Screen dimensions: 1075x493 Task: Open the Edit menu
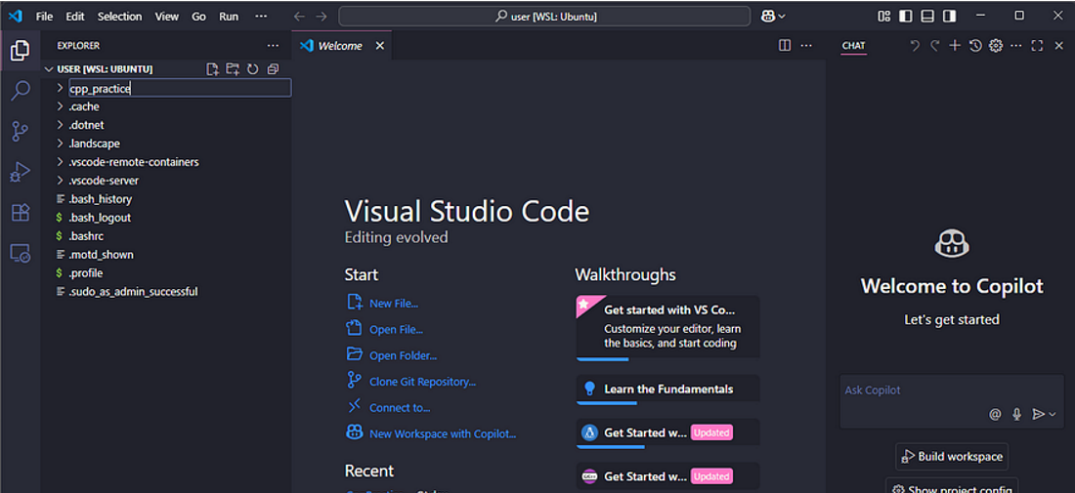pos(75,16)
